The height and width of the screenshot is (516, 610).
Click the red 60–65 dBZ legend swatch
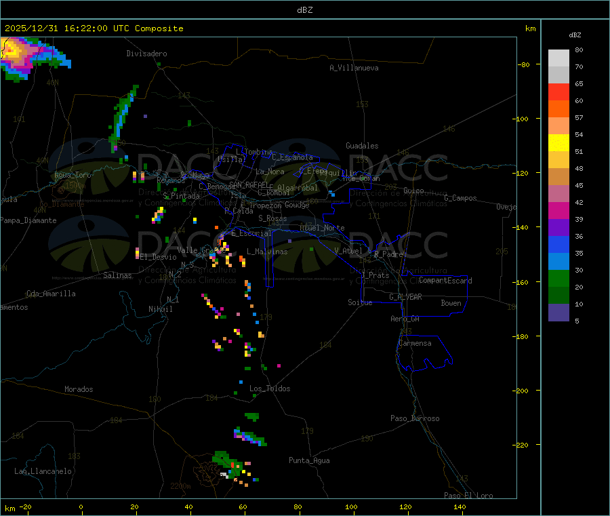coord(558,92)
